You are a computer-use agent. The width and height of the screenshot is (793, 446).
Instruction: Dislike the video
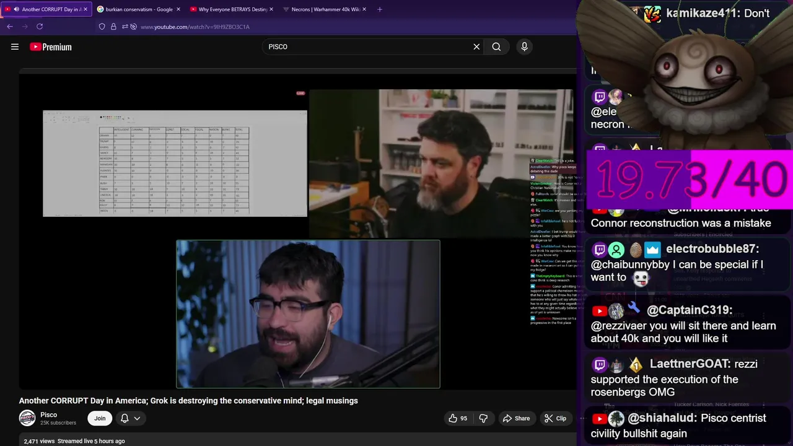pos(483,418)
